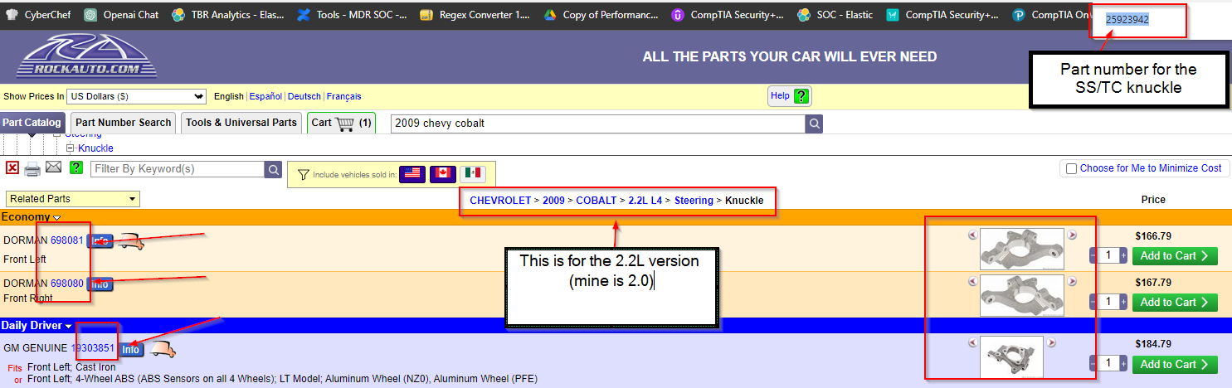
Task: Decrease quantity for $184.79 item
Action: pos(1093,364)
